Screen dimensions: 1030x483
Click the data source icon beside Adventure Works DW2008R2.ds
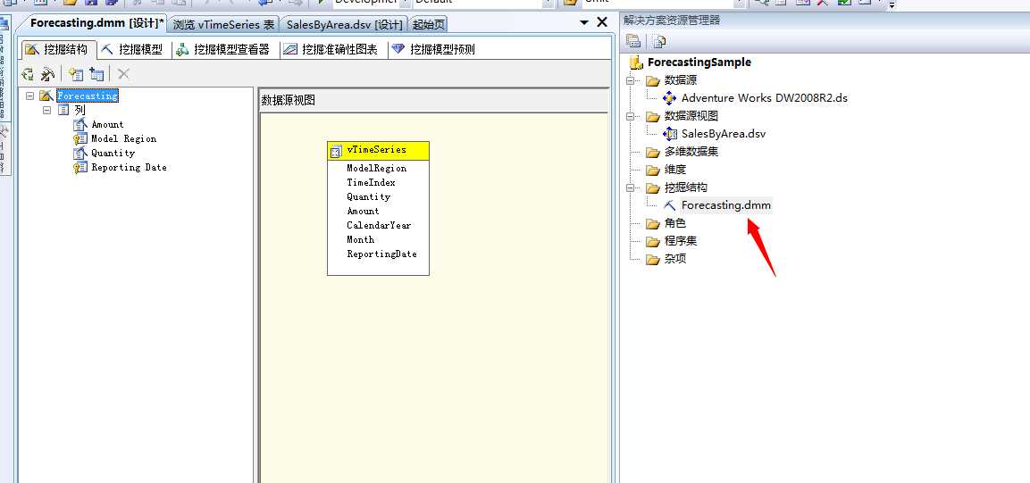pos(669,98)
